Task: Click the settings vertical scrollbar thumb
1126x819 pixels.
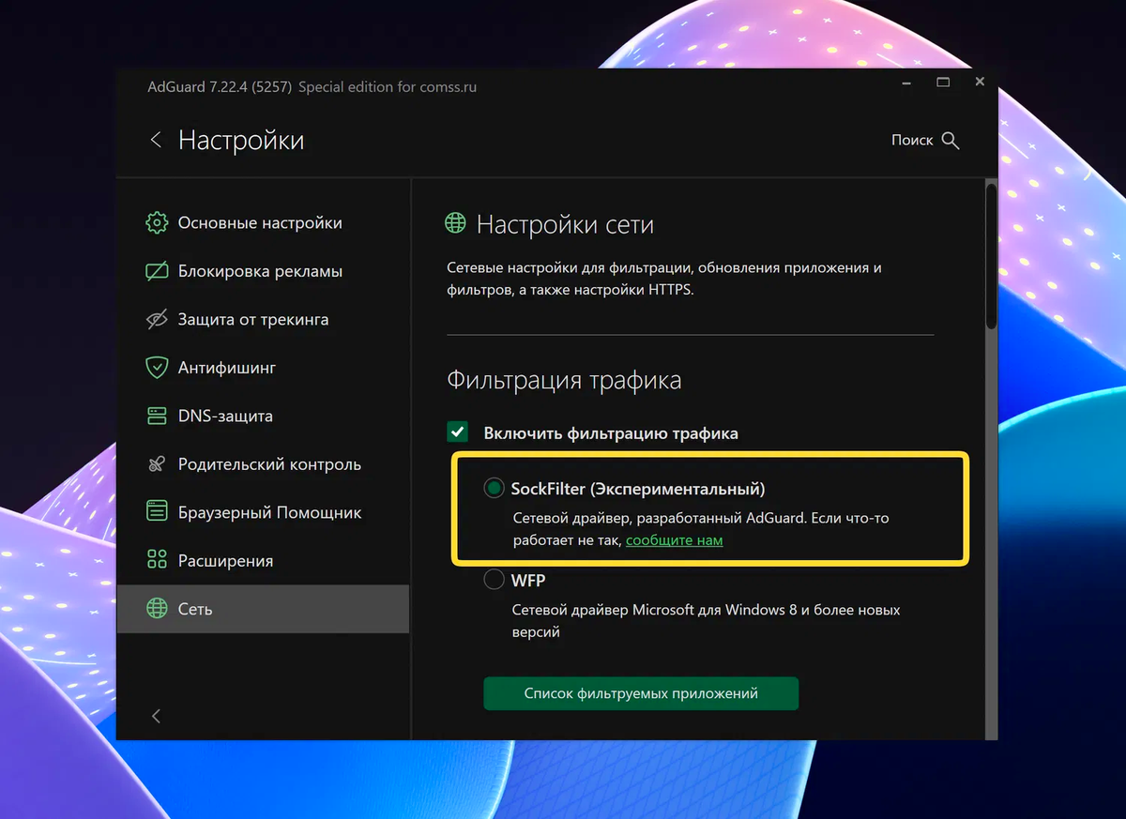Action: [x=992, y=256]
